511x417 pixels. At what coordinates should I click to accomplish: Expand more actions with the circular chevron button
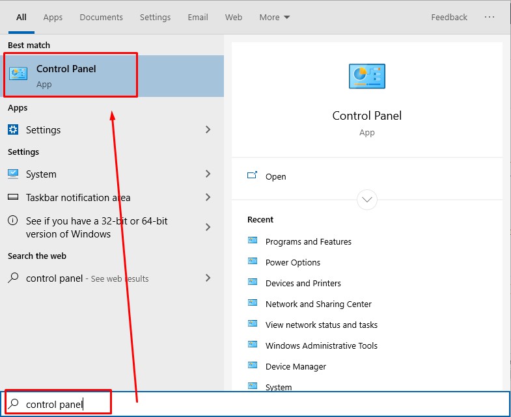(367, 199)
